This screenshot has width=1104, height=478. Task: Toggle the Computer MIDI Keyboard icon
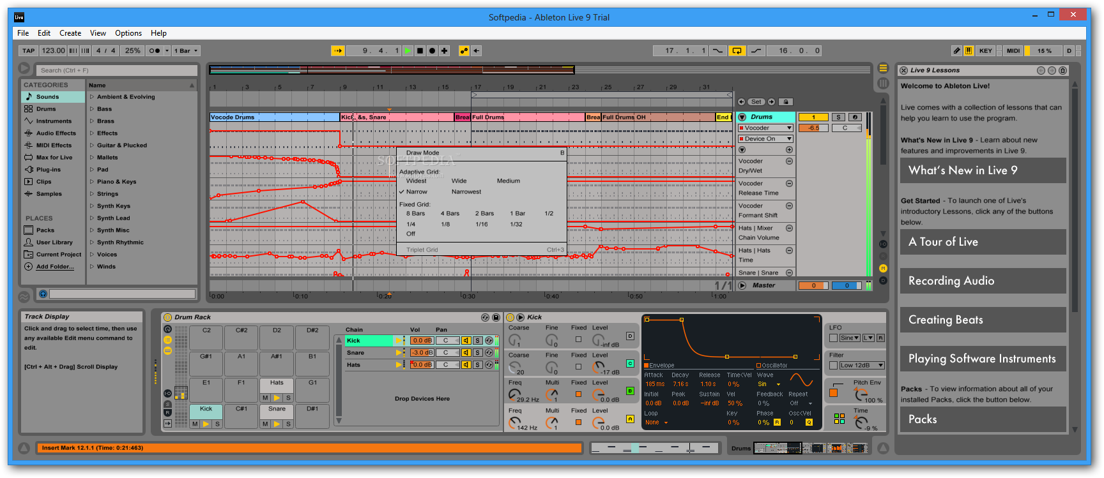[969, 51]
